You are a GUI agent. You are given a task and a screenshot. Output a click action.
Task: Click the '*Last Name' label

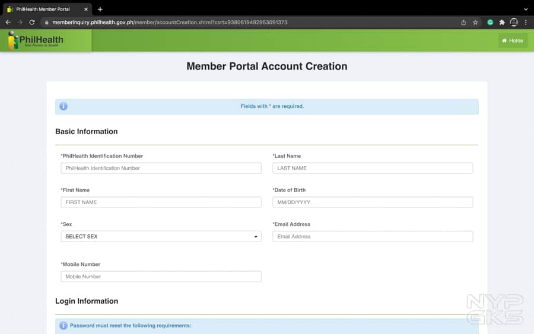[287, 156]
